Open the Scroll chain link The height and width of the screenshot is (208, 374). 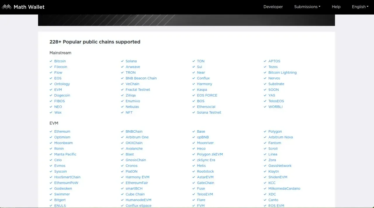pos(273,149)
